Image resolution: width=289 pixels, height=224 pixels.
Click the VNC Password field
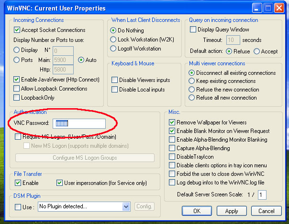click(79, 123)
